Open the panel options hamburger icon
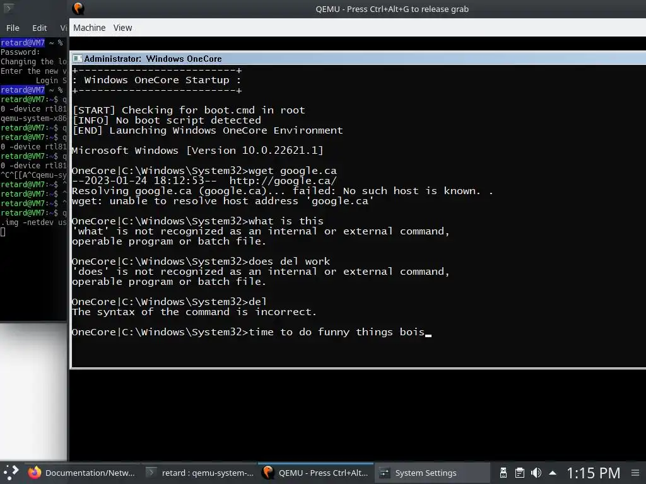 635,473
